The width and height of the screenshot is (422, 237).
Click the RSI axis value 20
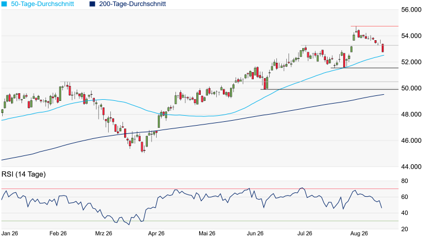pyautogui.click(x=404, y=229)
